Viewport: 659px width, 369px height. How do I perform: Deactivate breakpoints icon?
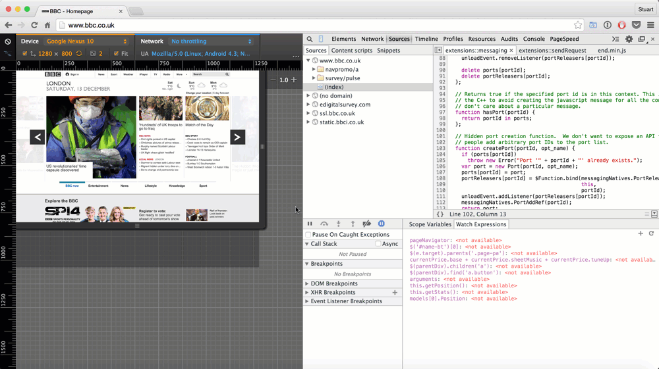(x=367, y=224)
